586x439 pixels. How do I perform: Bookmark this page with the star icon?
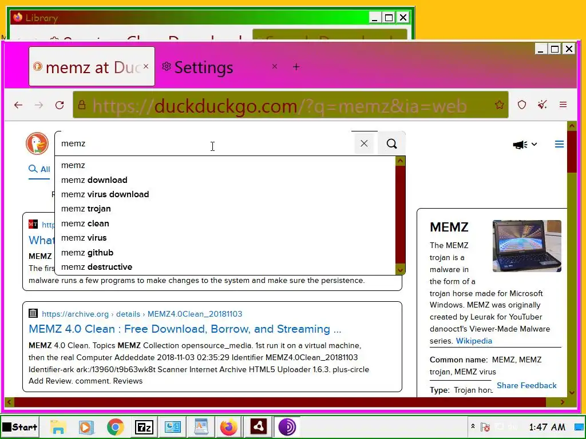coord(499,105)
